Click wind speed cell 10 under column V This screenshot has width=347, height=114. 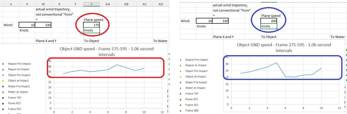click(x=27, y=25)
